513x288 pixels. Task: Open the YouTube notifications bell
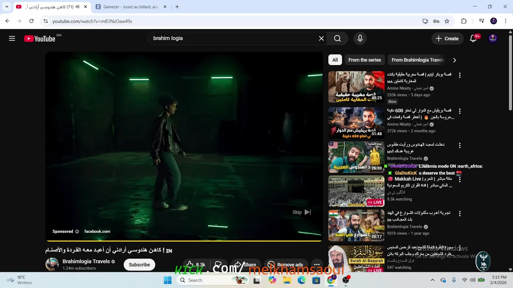[x=473, y=38]
